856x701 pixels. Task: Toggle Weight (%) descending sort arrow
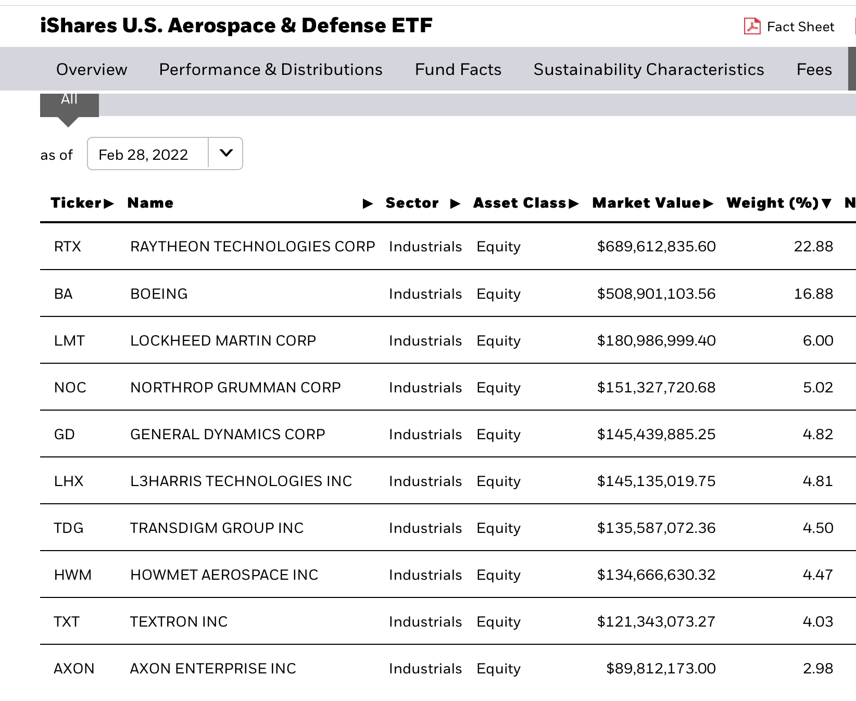coord(826,203)
